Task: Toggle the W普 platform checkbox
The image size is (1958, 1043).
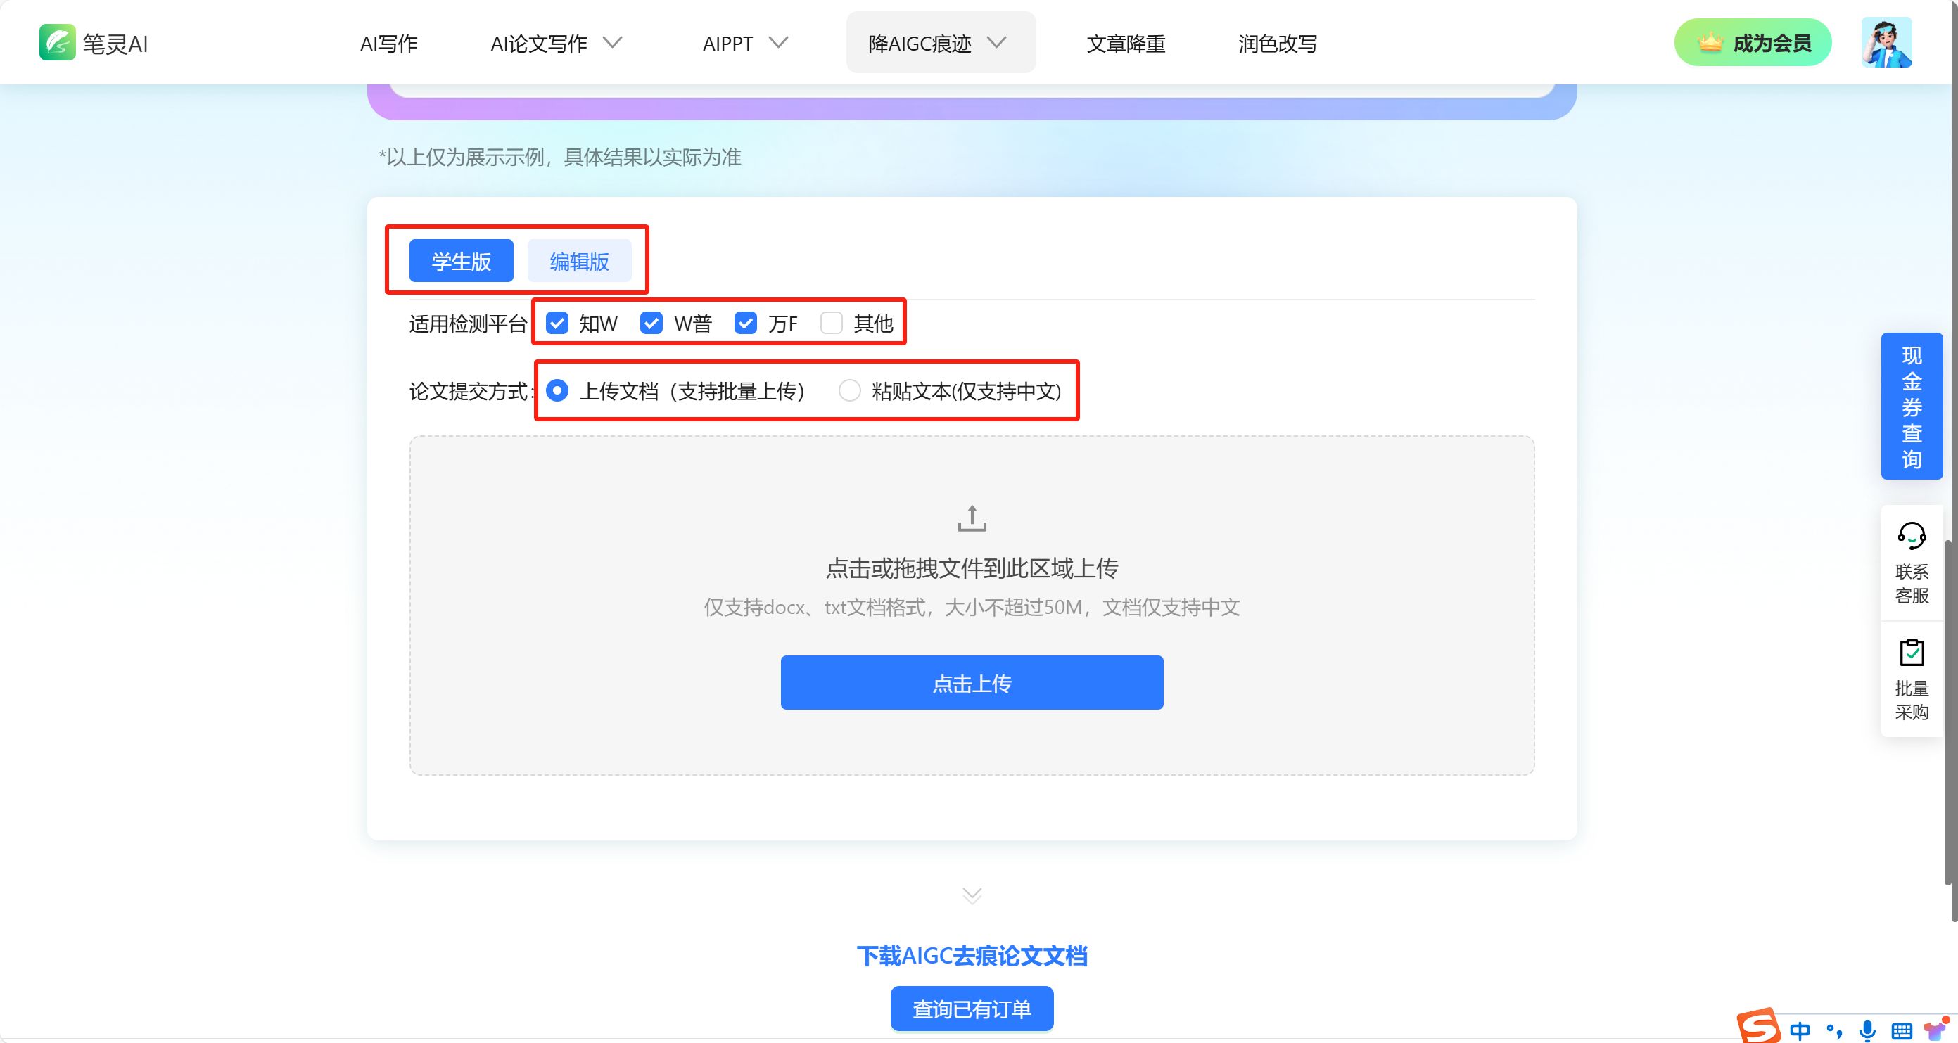Action: 651,323
